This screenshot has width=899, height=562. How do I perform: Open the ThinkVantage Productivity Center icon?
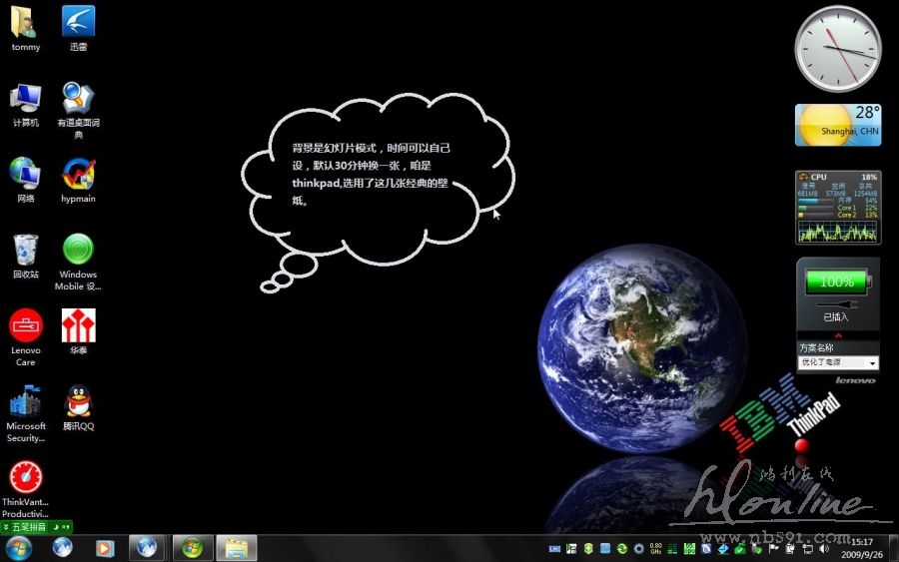coord(25,477)
